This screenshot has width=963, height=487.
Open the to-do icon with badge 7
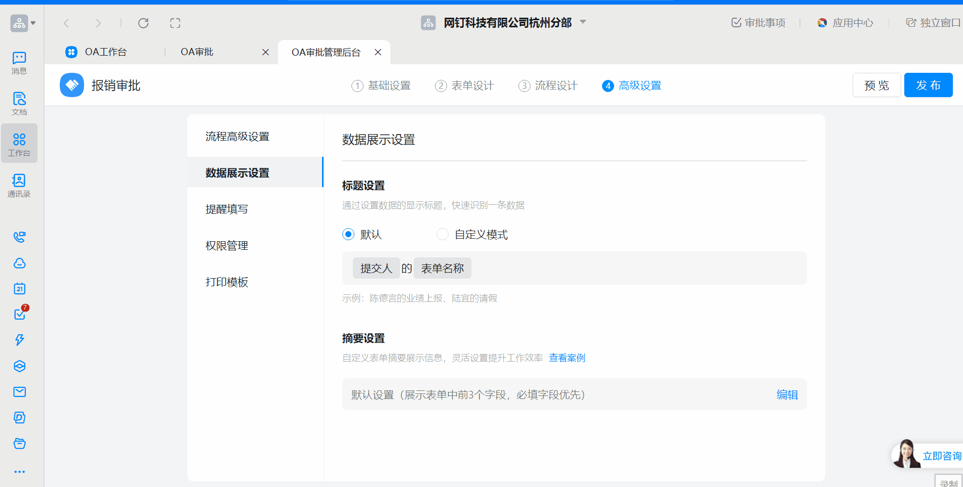20,314
